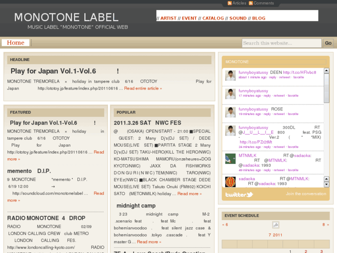Open the RADIO MONOTONE 4 DROP article
Viewport: 337px width, 253px height.
(46, 218)
